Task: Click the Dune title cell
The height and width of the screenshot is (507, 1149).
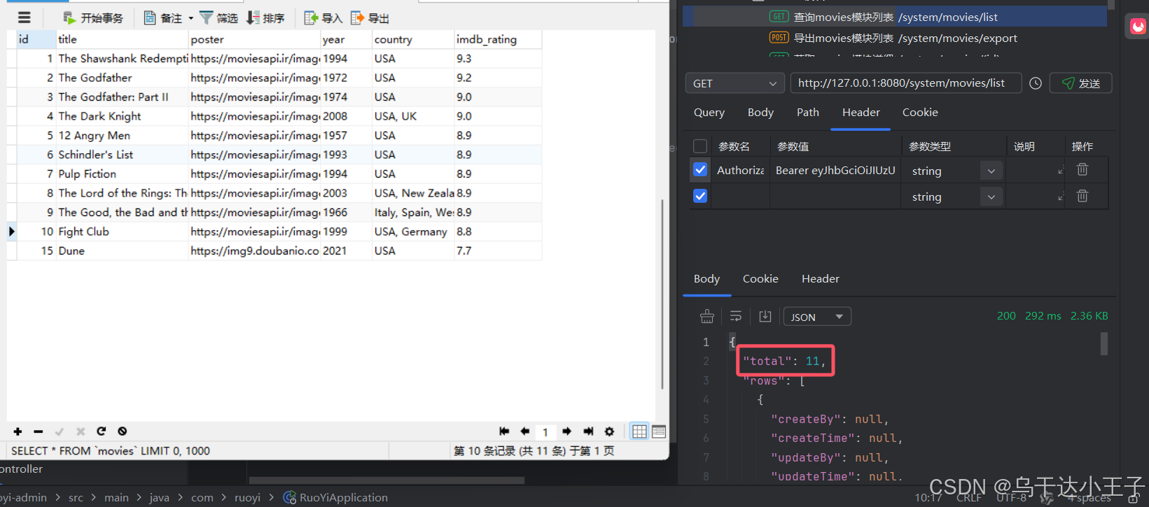Action: click(x=122, y=251)
